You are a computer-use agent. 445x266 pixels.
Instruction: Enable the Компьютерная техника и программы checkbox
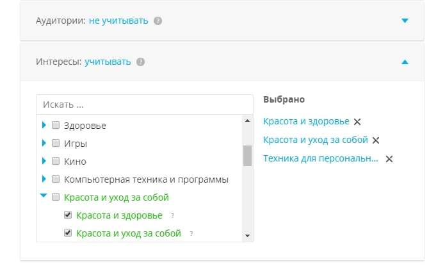coord(56,179)
